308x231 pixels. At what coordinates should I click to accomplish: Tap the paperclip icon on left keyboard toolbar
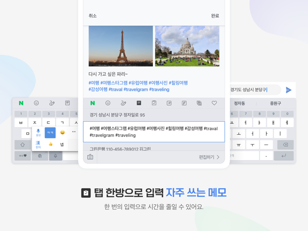tap(52, 103)
